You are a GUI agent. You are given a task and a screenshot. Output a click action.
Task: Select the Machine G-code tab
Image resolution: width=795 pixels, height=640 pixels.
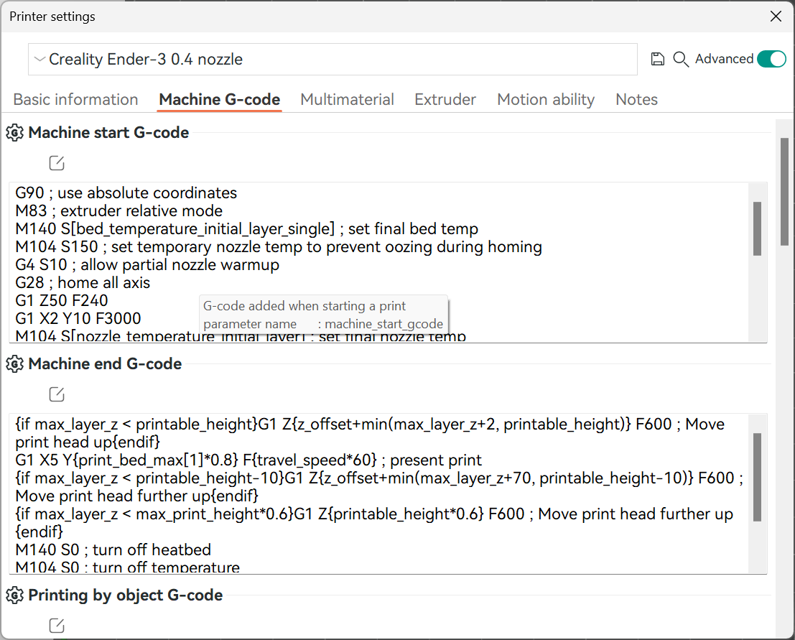click(x=220, y=99)
